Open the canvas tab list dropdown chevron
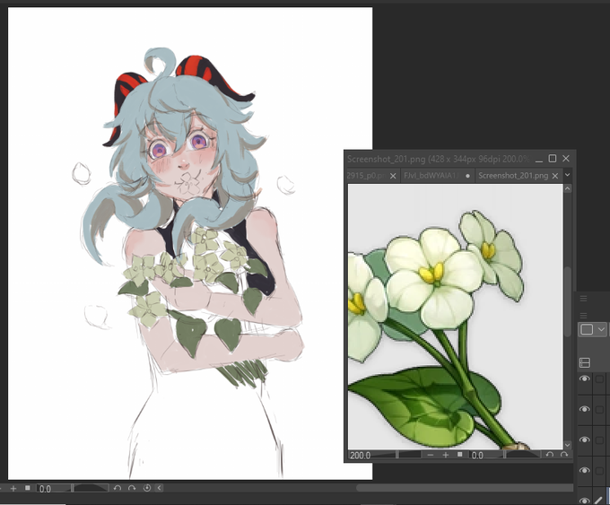The image size is (610, 505). [x=568, y=175]
